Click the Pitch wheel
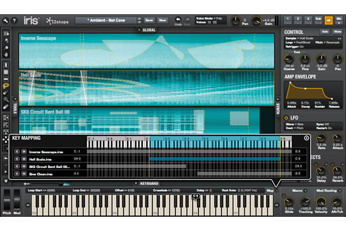This screenshot has width=346, height=231. click(7, 200)
